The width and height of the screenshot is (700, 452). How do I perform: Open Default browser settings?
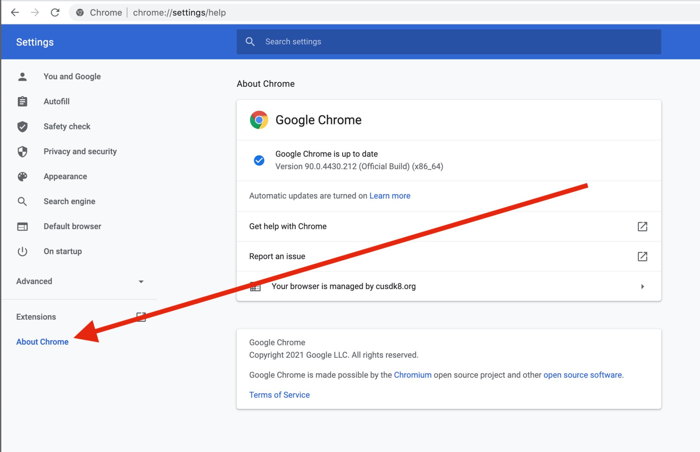point(72,226)
